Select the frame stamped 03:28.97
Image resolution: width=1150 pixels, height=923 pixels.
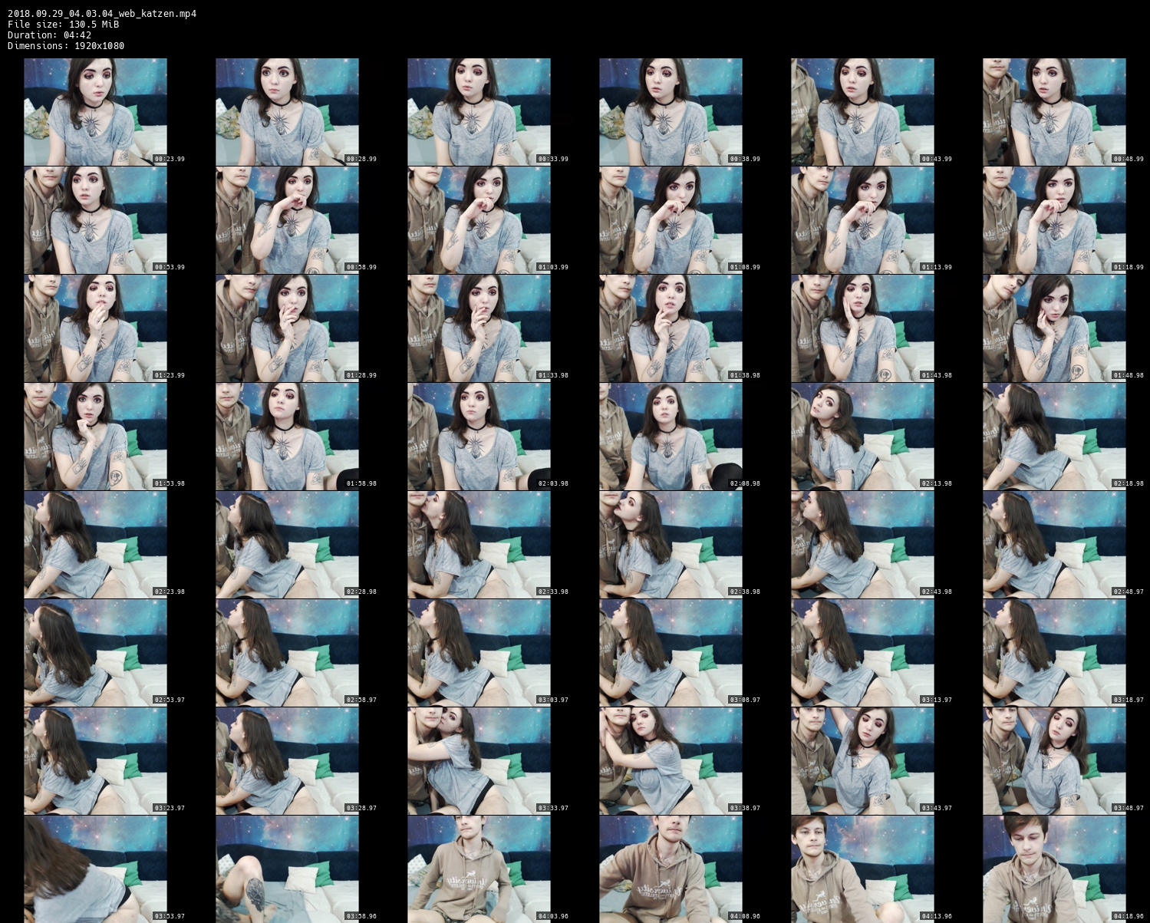(x=288, y=761)
